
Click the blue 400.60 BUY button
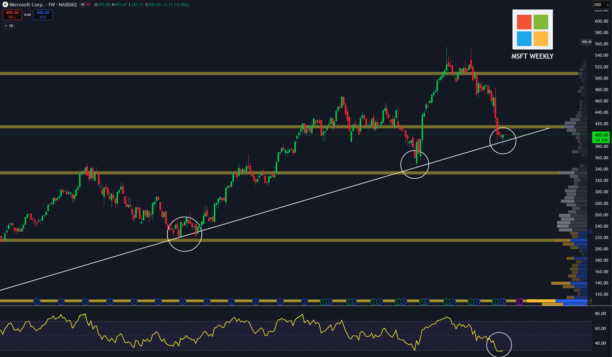pos(43,15)
